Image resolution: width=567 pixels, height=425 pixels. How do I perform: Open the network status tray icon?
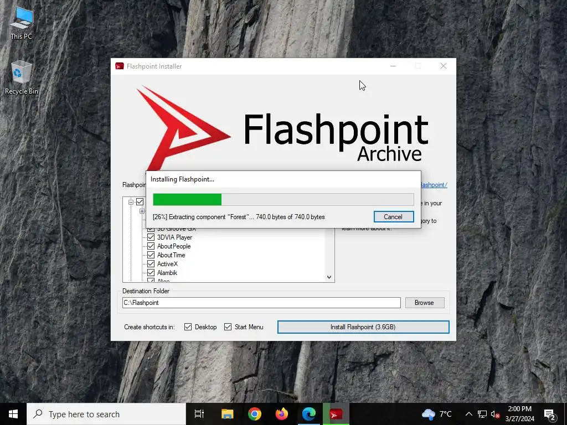tap(482, 414)
